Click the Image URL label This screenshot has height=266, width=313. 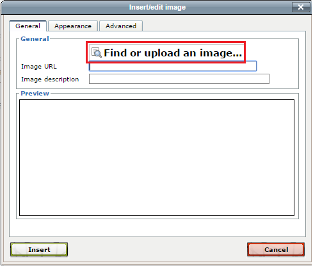coord(39,67)
